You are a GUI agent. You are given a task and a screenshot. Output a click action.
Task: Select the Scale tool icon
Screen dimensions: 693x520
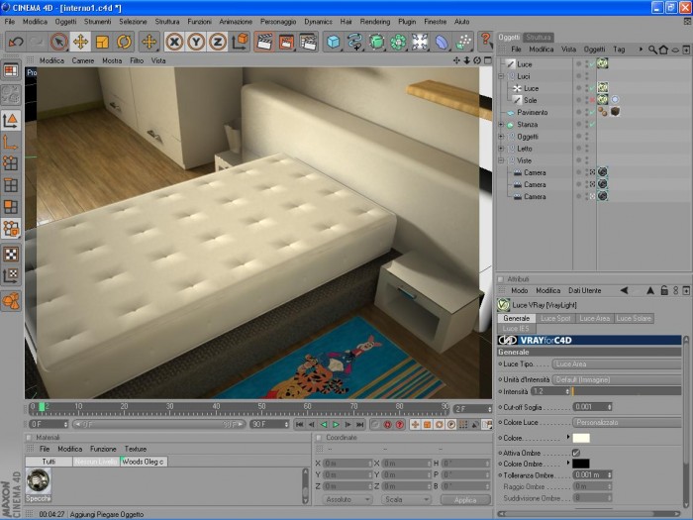coord(103,42)
